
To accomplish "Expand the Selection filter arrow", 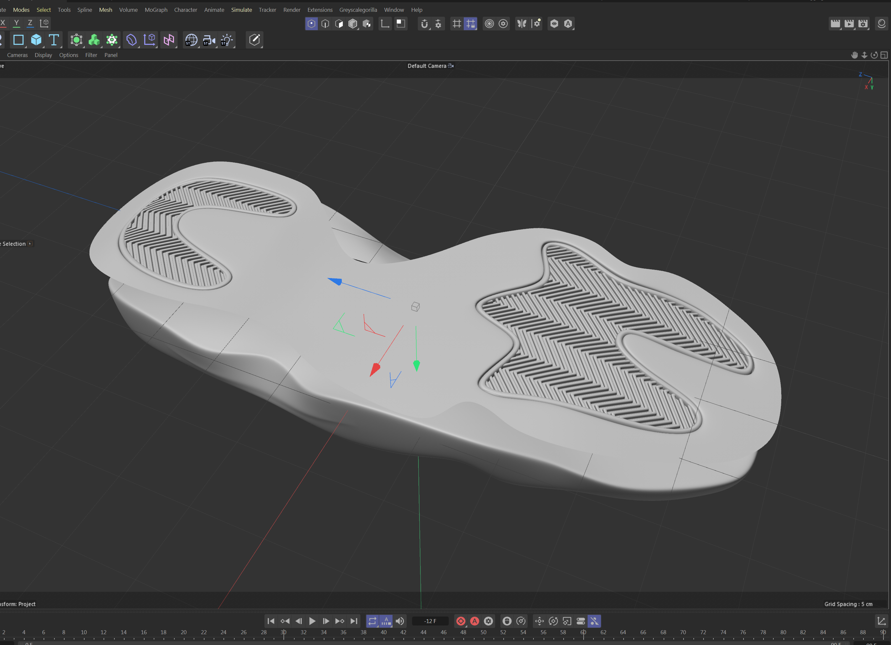I will (30, 243).
